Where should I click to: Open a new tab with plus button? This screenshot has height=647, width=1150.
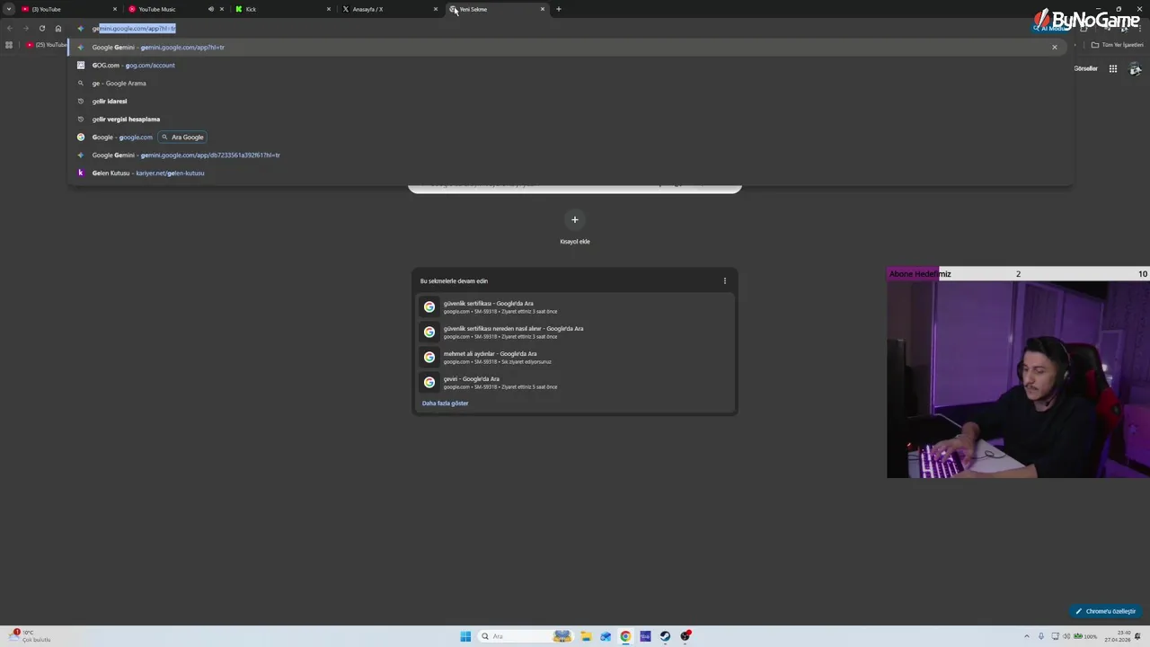[559, 9]
